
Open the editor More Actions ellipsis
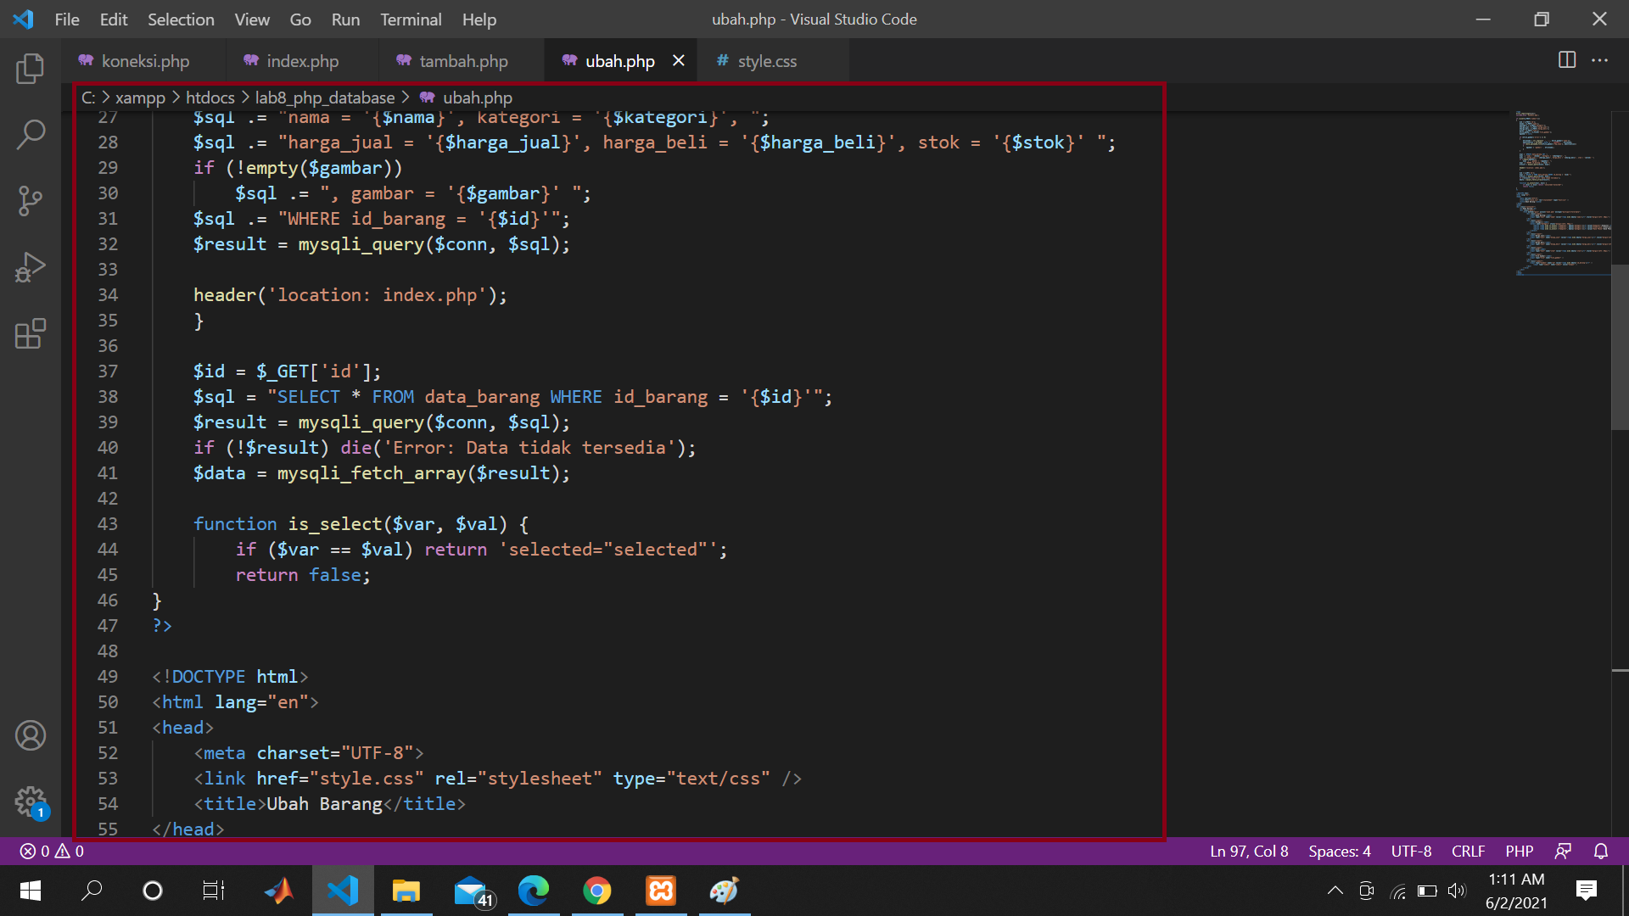pyautogui.click(x=1599, y=60)
